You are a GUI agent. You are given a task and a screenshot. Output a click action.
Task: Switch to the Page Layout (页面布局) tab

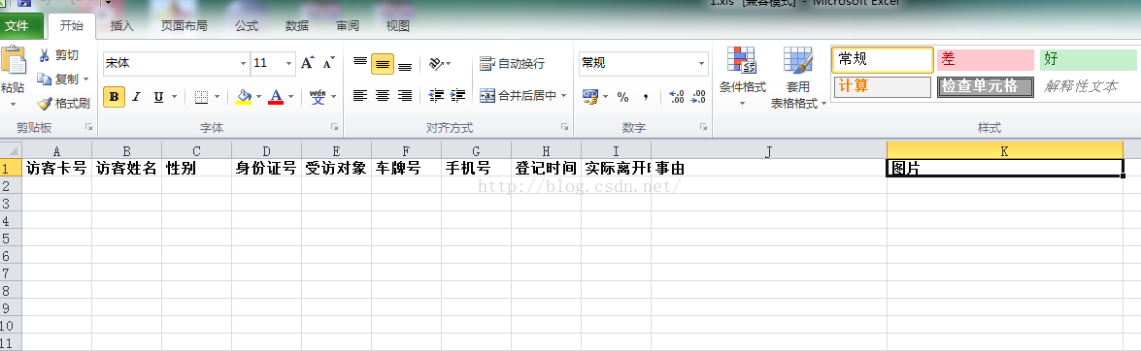[x=185, y=26]
